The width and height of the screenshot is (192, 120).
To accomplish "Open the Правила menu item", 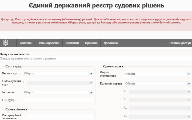I will tap(91, 43).
